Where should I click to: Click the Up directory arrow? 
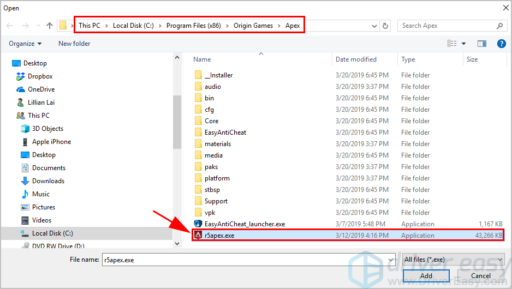pyautogui.click(x=50, y=26)
